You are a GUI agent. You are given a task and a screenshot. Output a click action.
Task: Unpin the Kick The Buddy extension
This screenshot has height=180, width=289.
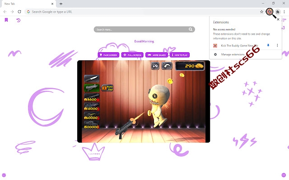(x=268, y=45)
